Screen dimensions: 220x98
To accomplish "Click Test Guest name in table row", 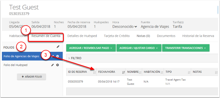I will coord(131,82).
